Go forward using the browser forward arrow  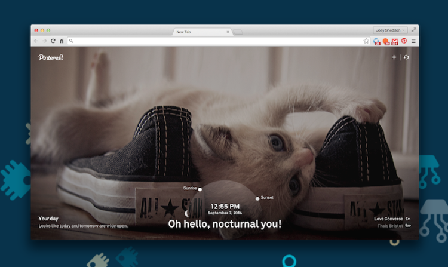[44, 41]
